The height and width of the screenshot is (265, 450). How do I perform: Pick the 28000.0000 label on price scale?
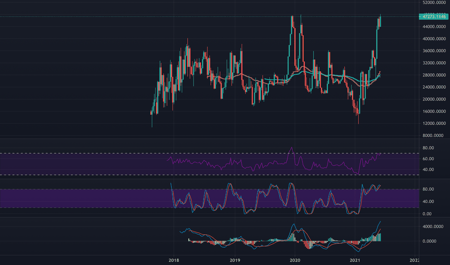[x=434, y=75]
